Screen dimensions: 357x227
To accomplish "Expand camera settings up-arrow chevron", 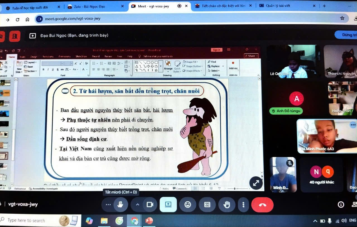I will click(x=137, y=205).
